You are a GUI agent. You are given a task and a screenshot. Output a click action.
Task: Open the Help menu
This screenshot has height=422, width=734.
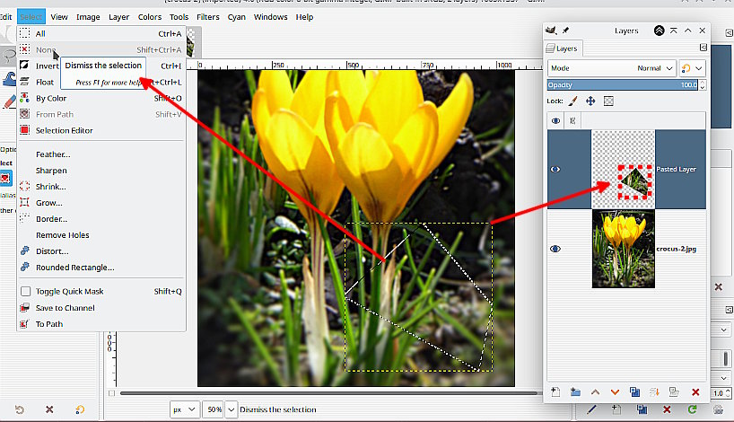304,17
